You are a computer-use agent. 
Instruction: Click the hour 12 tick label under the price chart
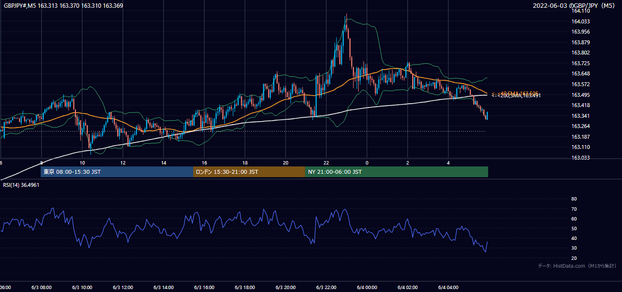123,163
